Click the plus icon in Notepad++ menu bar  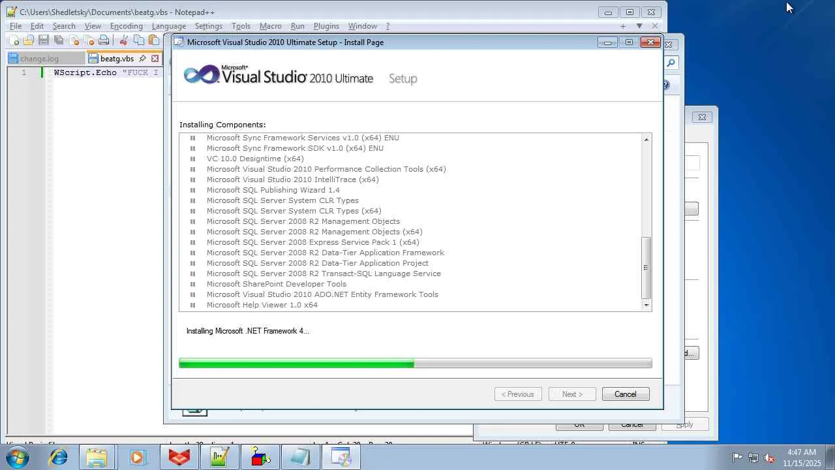(x=623, y=26)
